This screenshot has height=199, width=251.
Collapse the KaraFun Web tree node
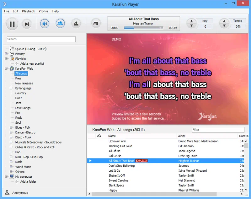pyautogui.click(x=6, y=68)
